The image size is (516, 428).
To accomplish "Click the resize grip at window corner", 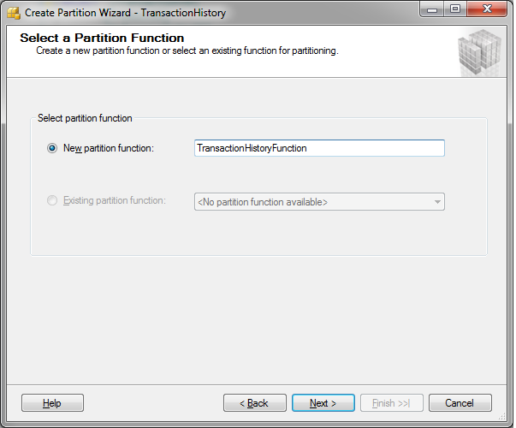I will [502, 417].
